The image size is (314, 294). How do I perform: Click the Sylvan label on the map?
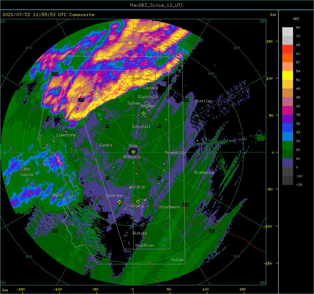coord(134,103)
